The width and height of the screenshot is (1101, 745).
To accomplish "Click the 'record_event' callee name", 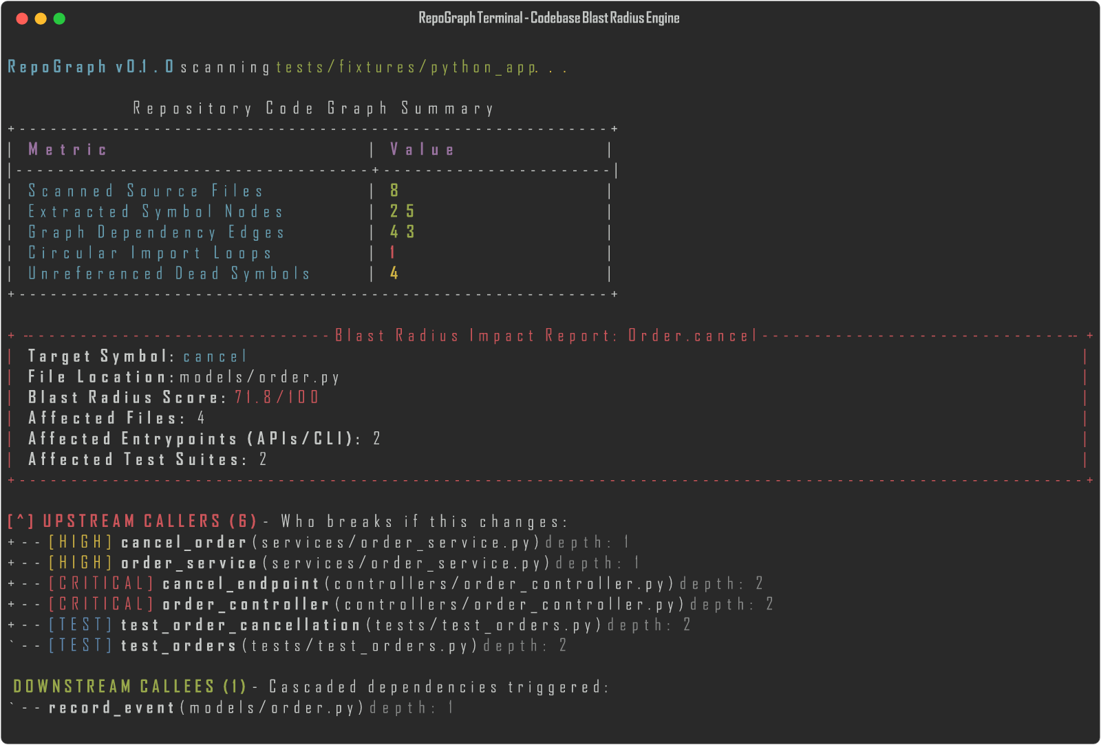I will click(111, 707).
